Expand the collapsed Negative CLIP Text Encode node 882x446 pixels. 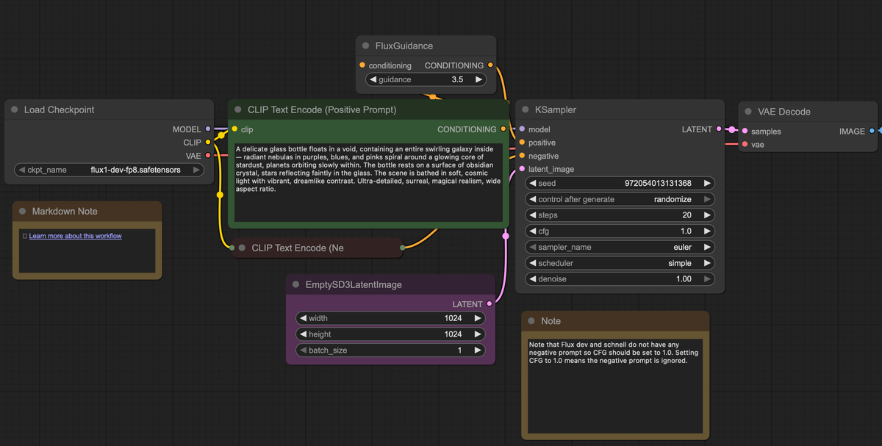click(x=241, y=248)
